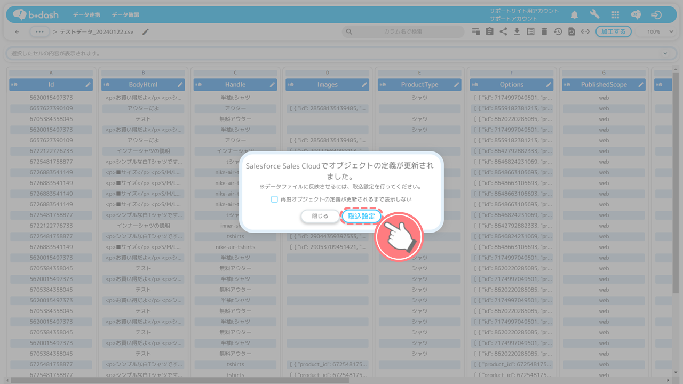Click the column letter A label
This screenshot has width=683, height=384.
(51, 73)
